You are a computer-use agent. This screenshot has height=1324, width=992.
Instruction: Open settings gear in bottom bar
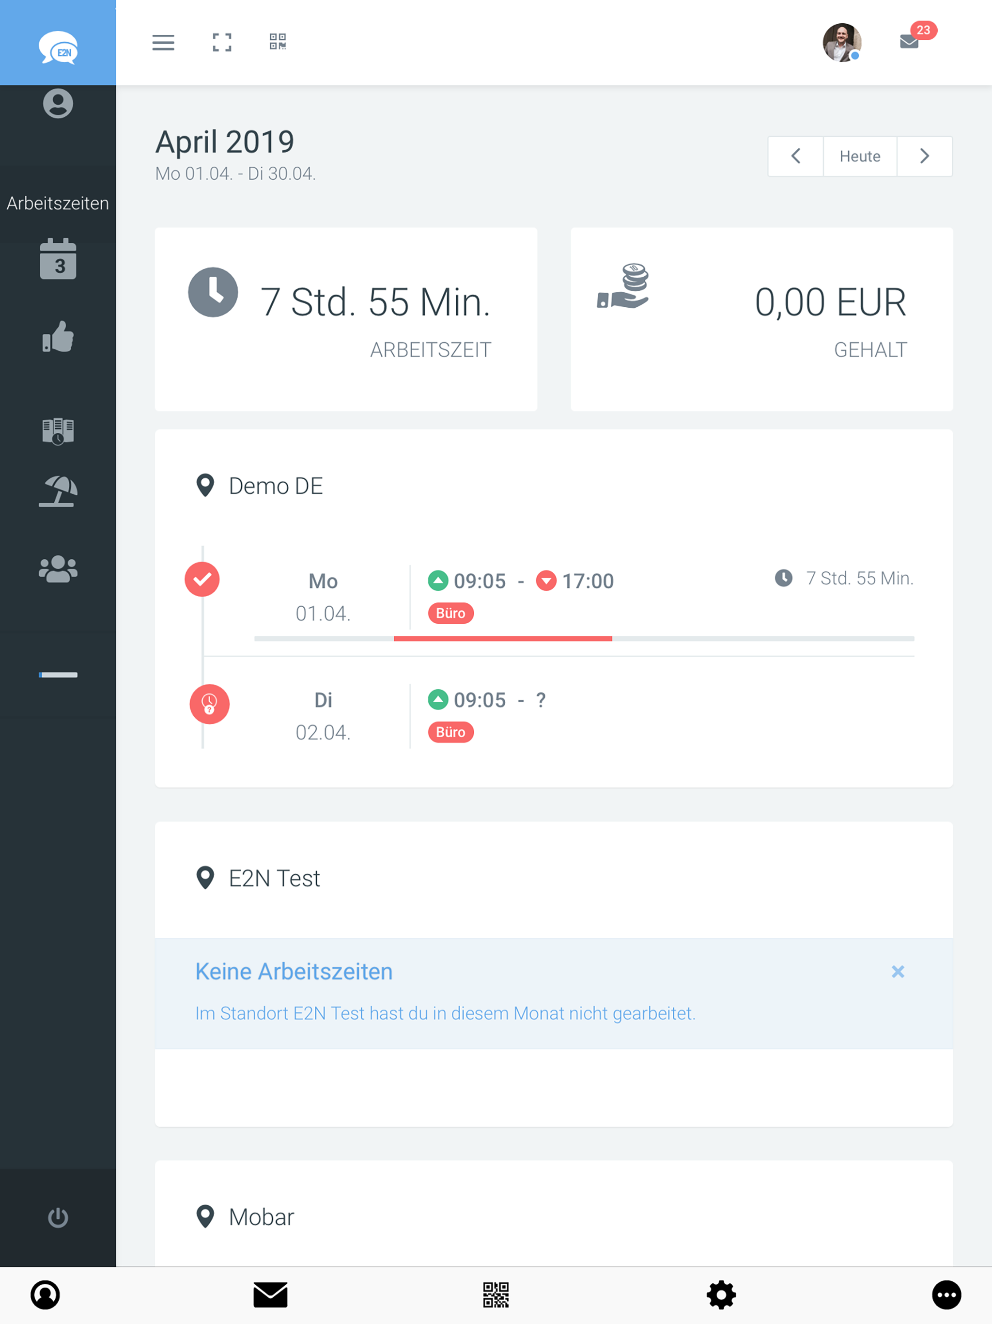[722, 1295]
